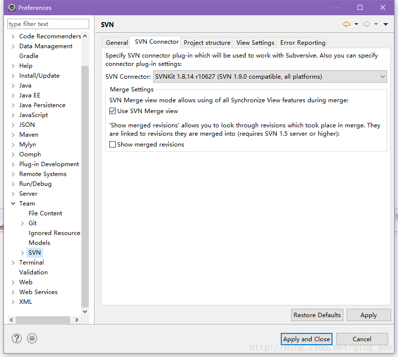This screenshot has height=357, width=398.
Task: Toggle Use SVN Merge view checkbox
Action: click(x=112, y=111)
